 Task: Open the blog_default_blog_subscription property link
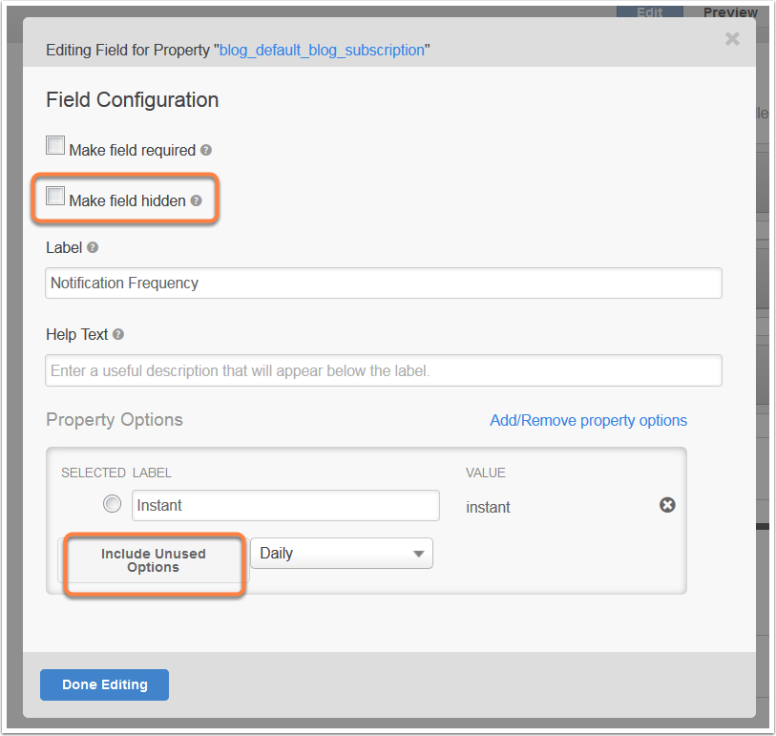pos(322,50)
